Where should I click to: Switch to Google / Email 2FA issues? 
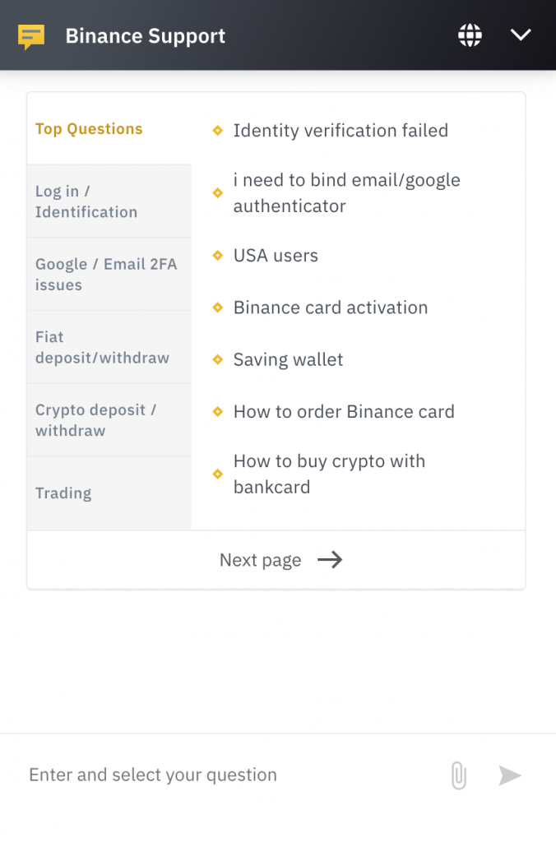tap(109, 275)
